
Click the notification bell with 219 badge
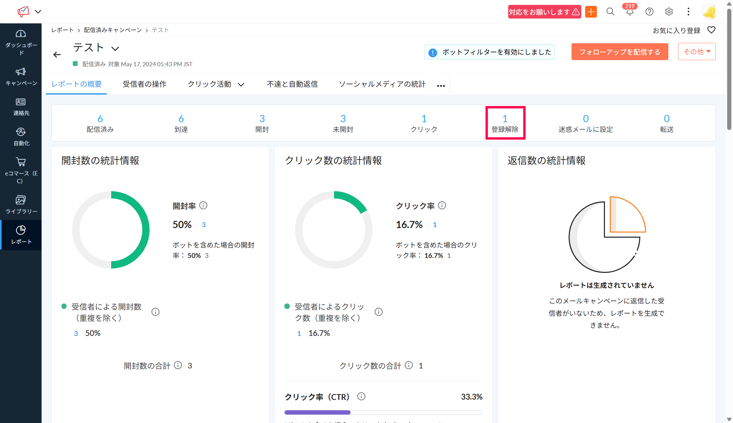tap(630, 12)
